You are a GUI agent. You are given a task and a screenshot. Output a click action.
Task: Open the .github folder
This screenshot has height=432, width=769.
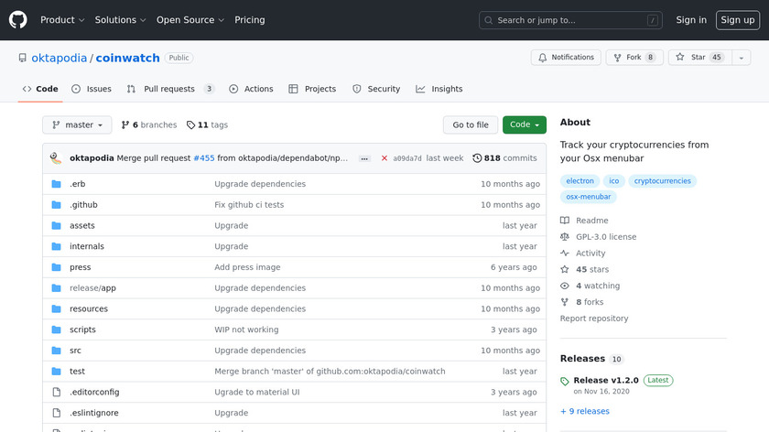(83, 205)
